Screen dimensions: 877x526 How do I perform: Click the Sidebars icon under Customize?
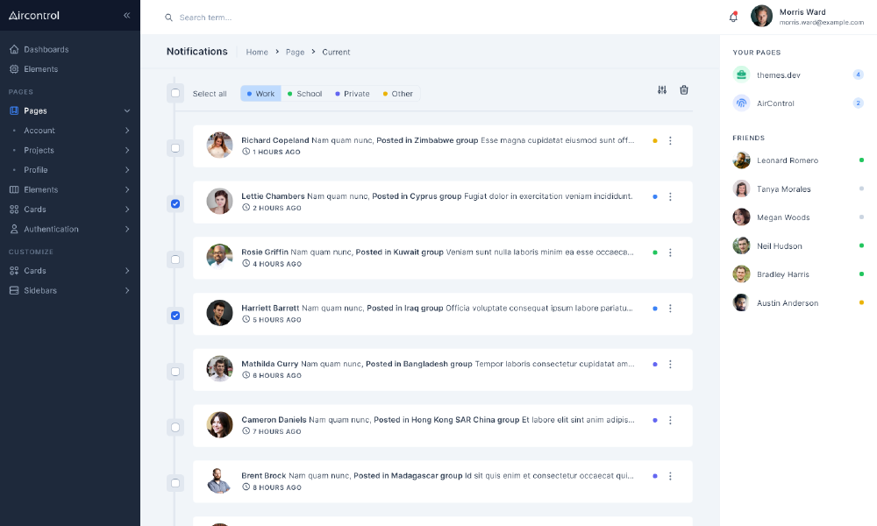pos(12,290)
